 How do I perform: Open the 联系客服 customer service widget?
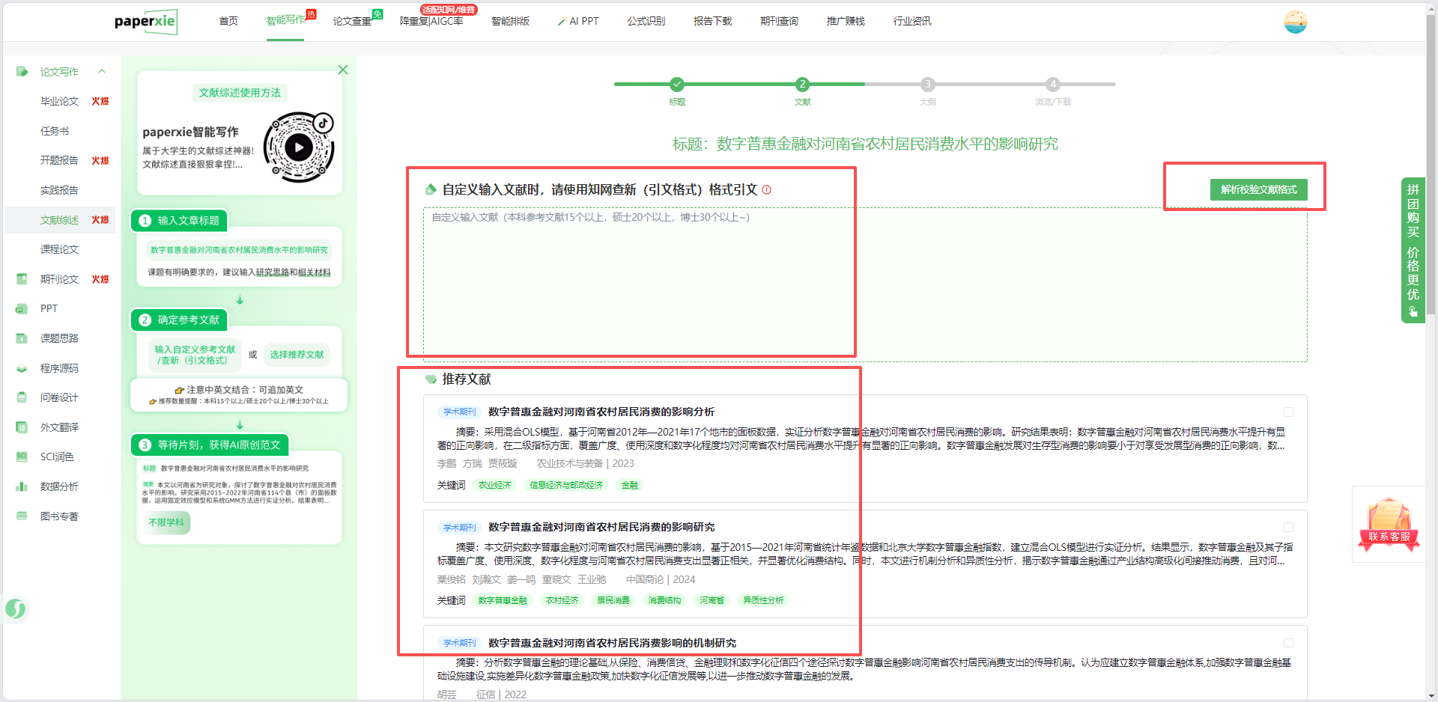1389,525
